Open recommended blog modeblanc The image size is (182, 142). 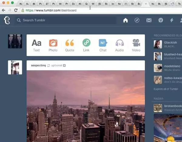tap(172, 66)
